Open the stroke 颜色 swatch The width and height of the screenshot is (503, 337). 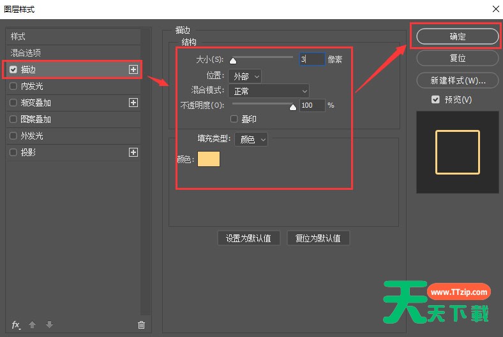[x=209, y=159]
